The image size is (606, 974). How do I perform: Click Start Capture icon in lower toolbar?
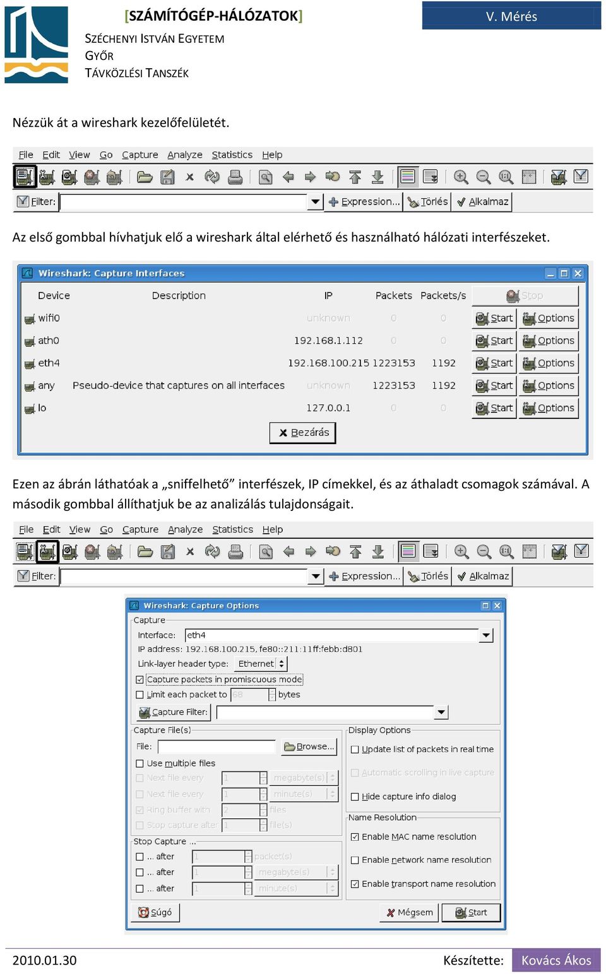[70, 551]
